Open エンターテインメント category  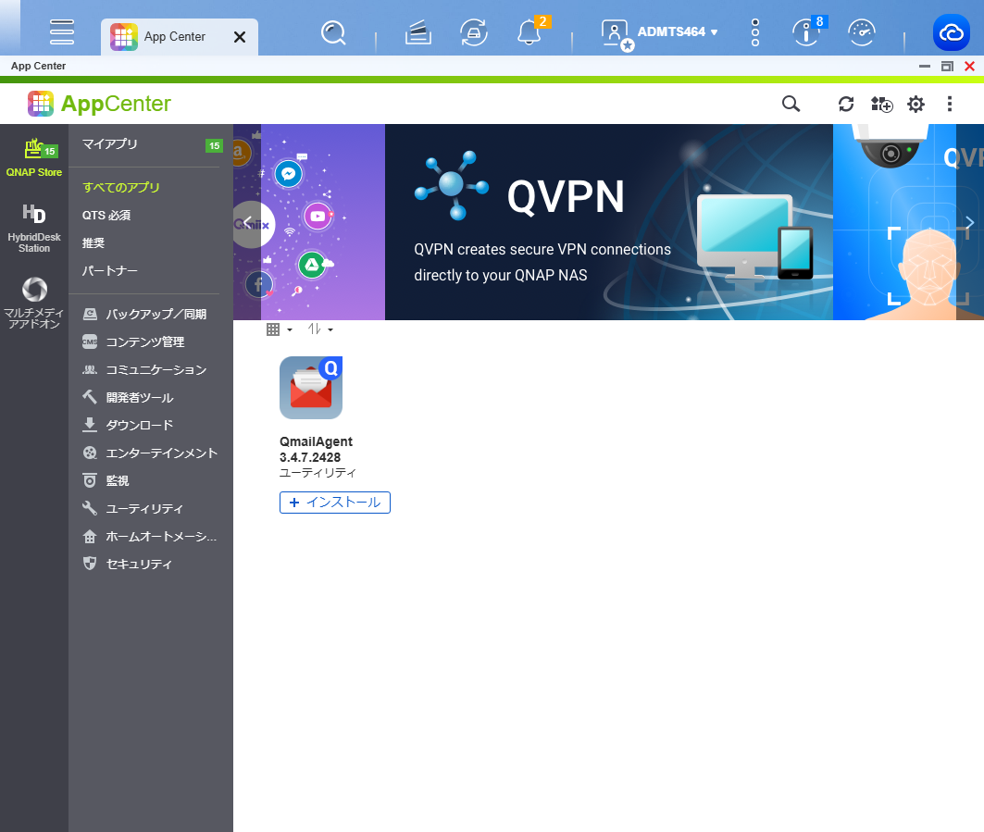[150, 453]
